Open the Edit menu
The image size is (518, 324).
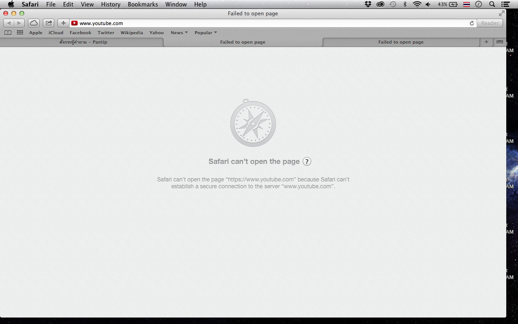(68, 4)
